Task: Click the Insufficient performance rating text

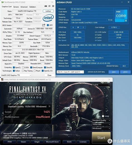Action: 43,117
